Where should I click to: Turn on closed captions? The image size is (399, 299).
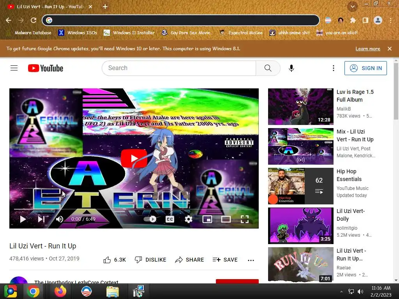pyautogui.click(x=170, y=219)
